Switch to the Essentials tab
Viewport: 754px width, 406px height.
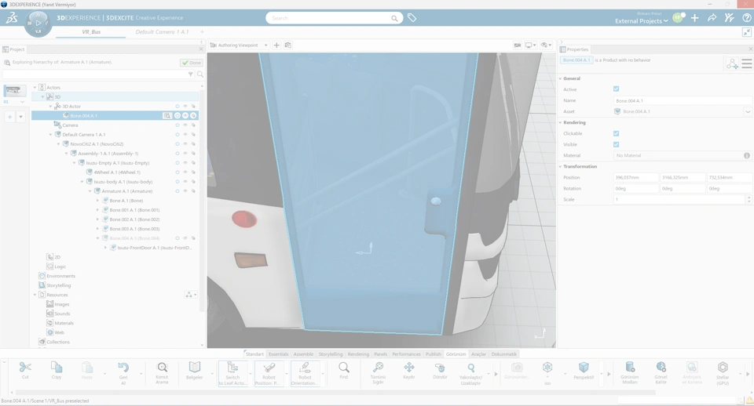[x=278, y=354]
